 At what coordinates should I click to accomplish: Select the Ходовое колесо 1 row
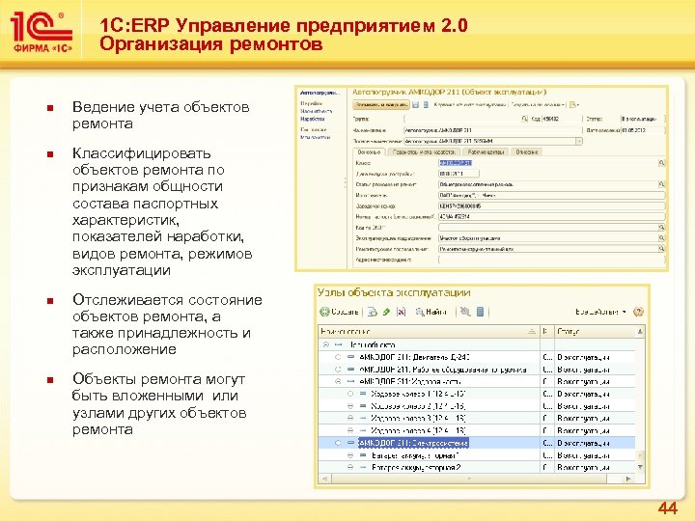coord(477,394)
